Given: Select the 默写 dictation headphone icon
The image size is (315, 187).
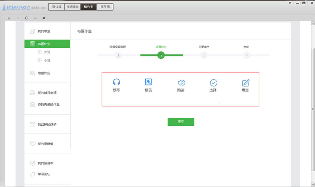Looking at the screenshot, I should 116,82.
